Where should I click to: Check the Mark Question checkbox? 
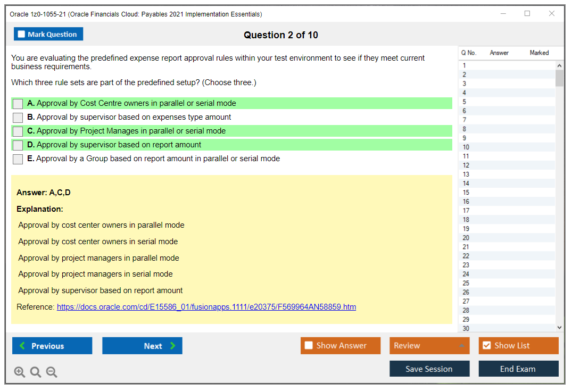21,34
